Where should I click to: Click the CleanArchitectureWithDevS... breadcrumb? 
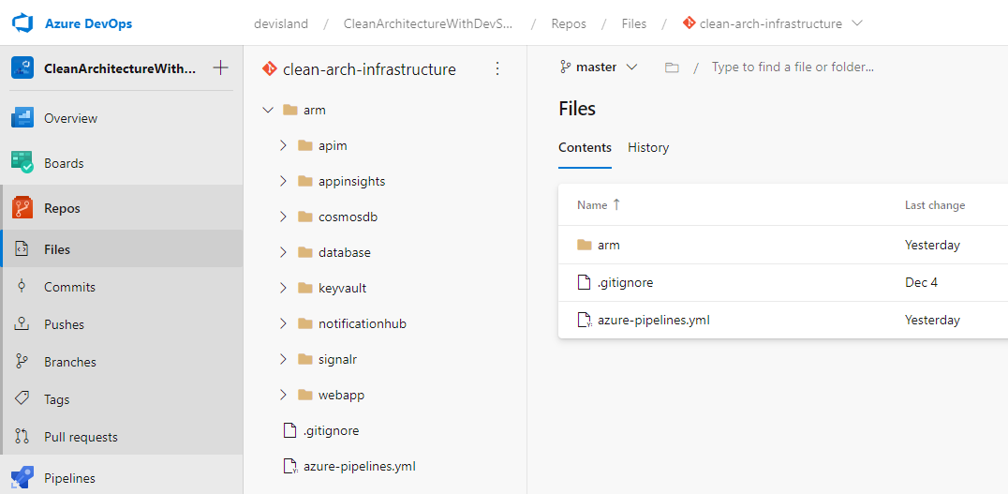pos(428,23)
